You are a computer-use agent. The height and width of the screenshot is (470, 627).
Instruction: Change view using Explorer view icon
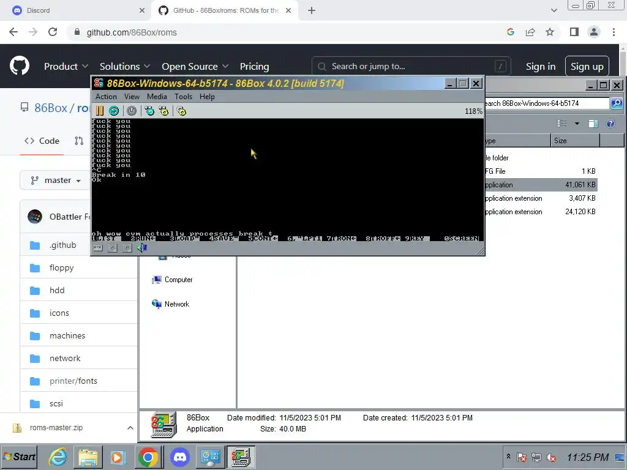562,124
